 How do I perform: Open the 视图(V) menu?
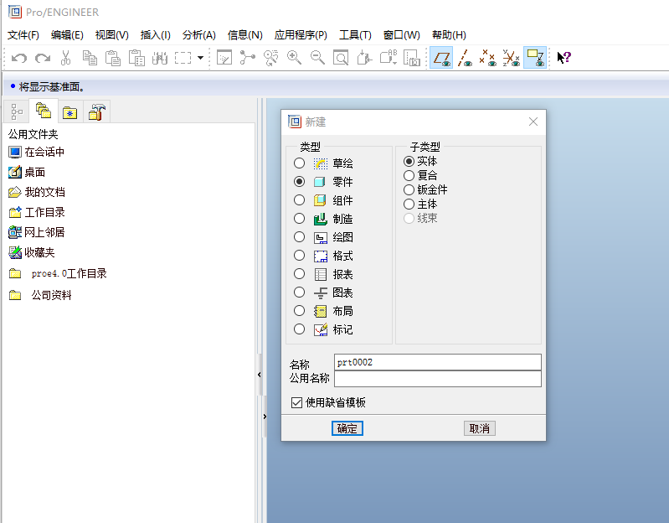[112, 35]
